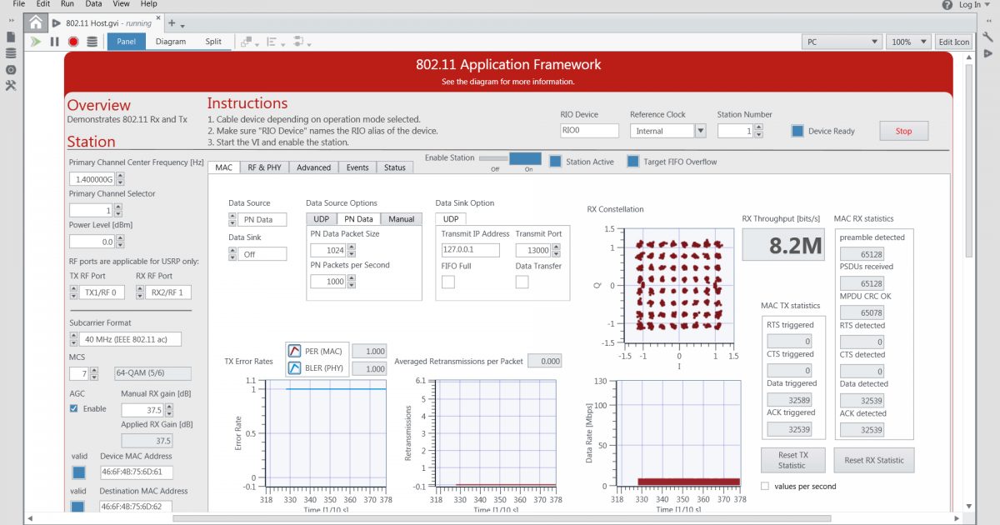The height and width of the screenshot is (525, 1000).
Task: Switch to the RF & PHY tab
Action: (x=265, y=167)
